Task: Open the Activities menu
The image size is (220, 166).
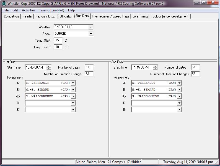Action: [29, 10]
